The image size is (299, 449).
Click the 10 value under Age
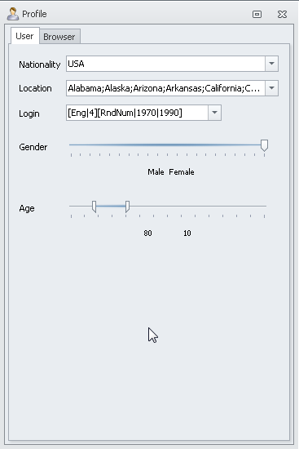click(187, 233)
